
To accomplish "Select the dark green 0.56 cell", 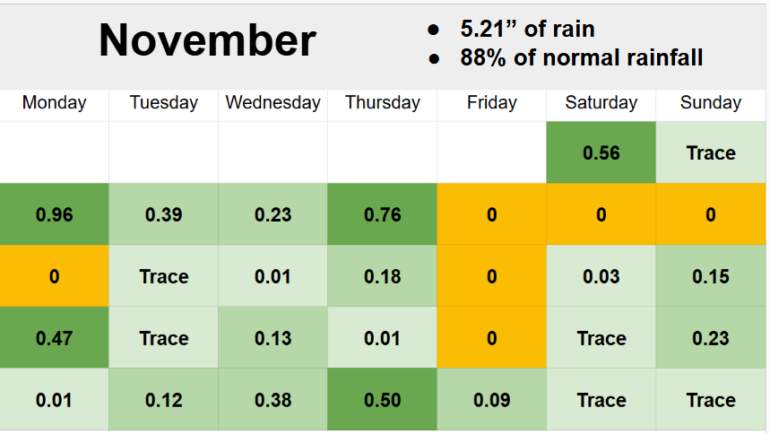I will pyautogui.click(x=601, y=152).
